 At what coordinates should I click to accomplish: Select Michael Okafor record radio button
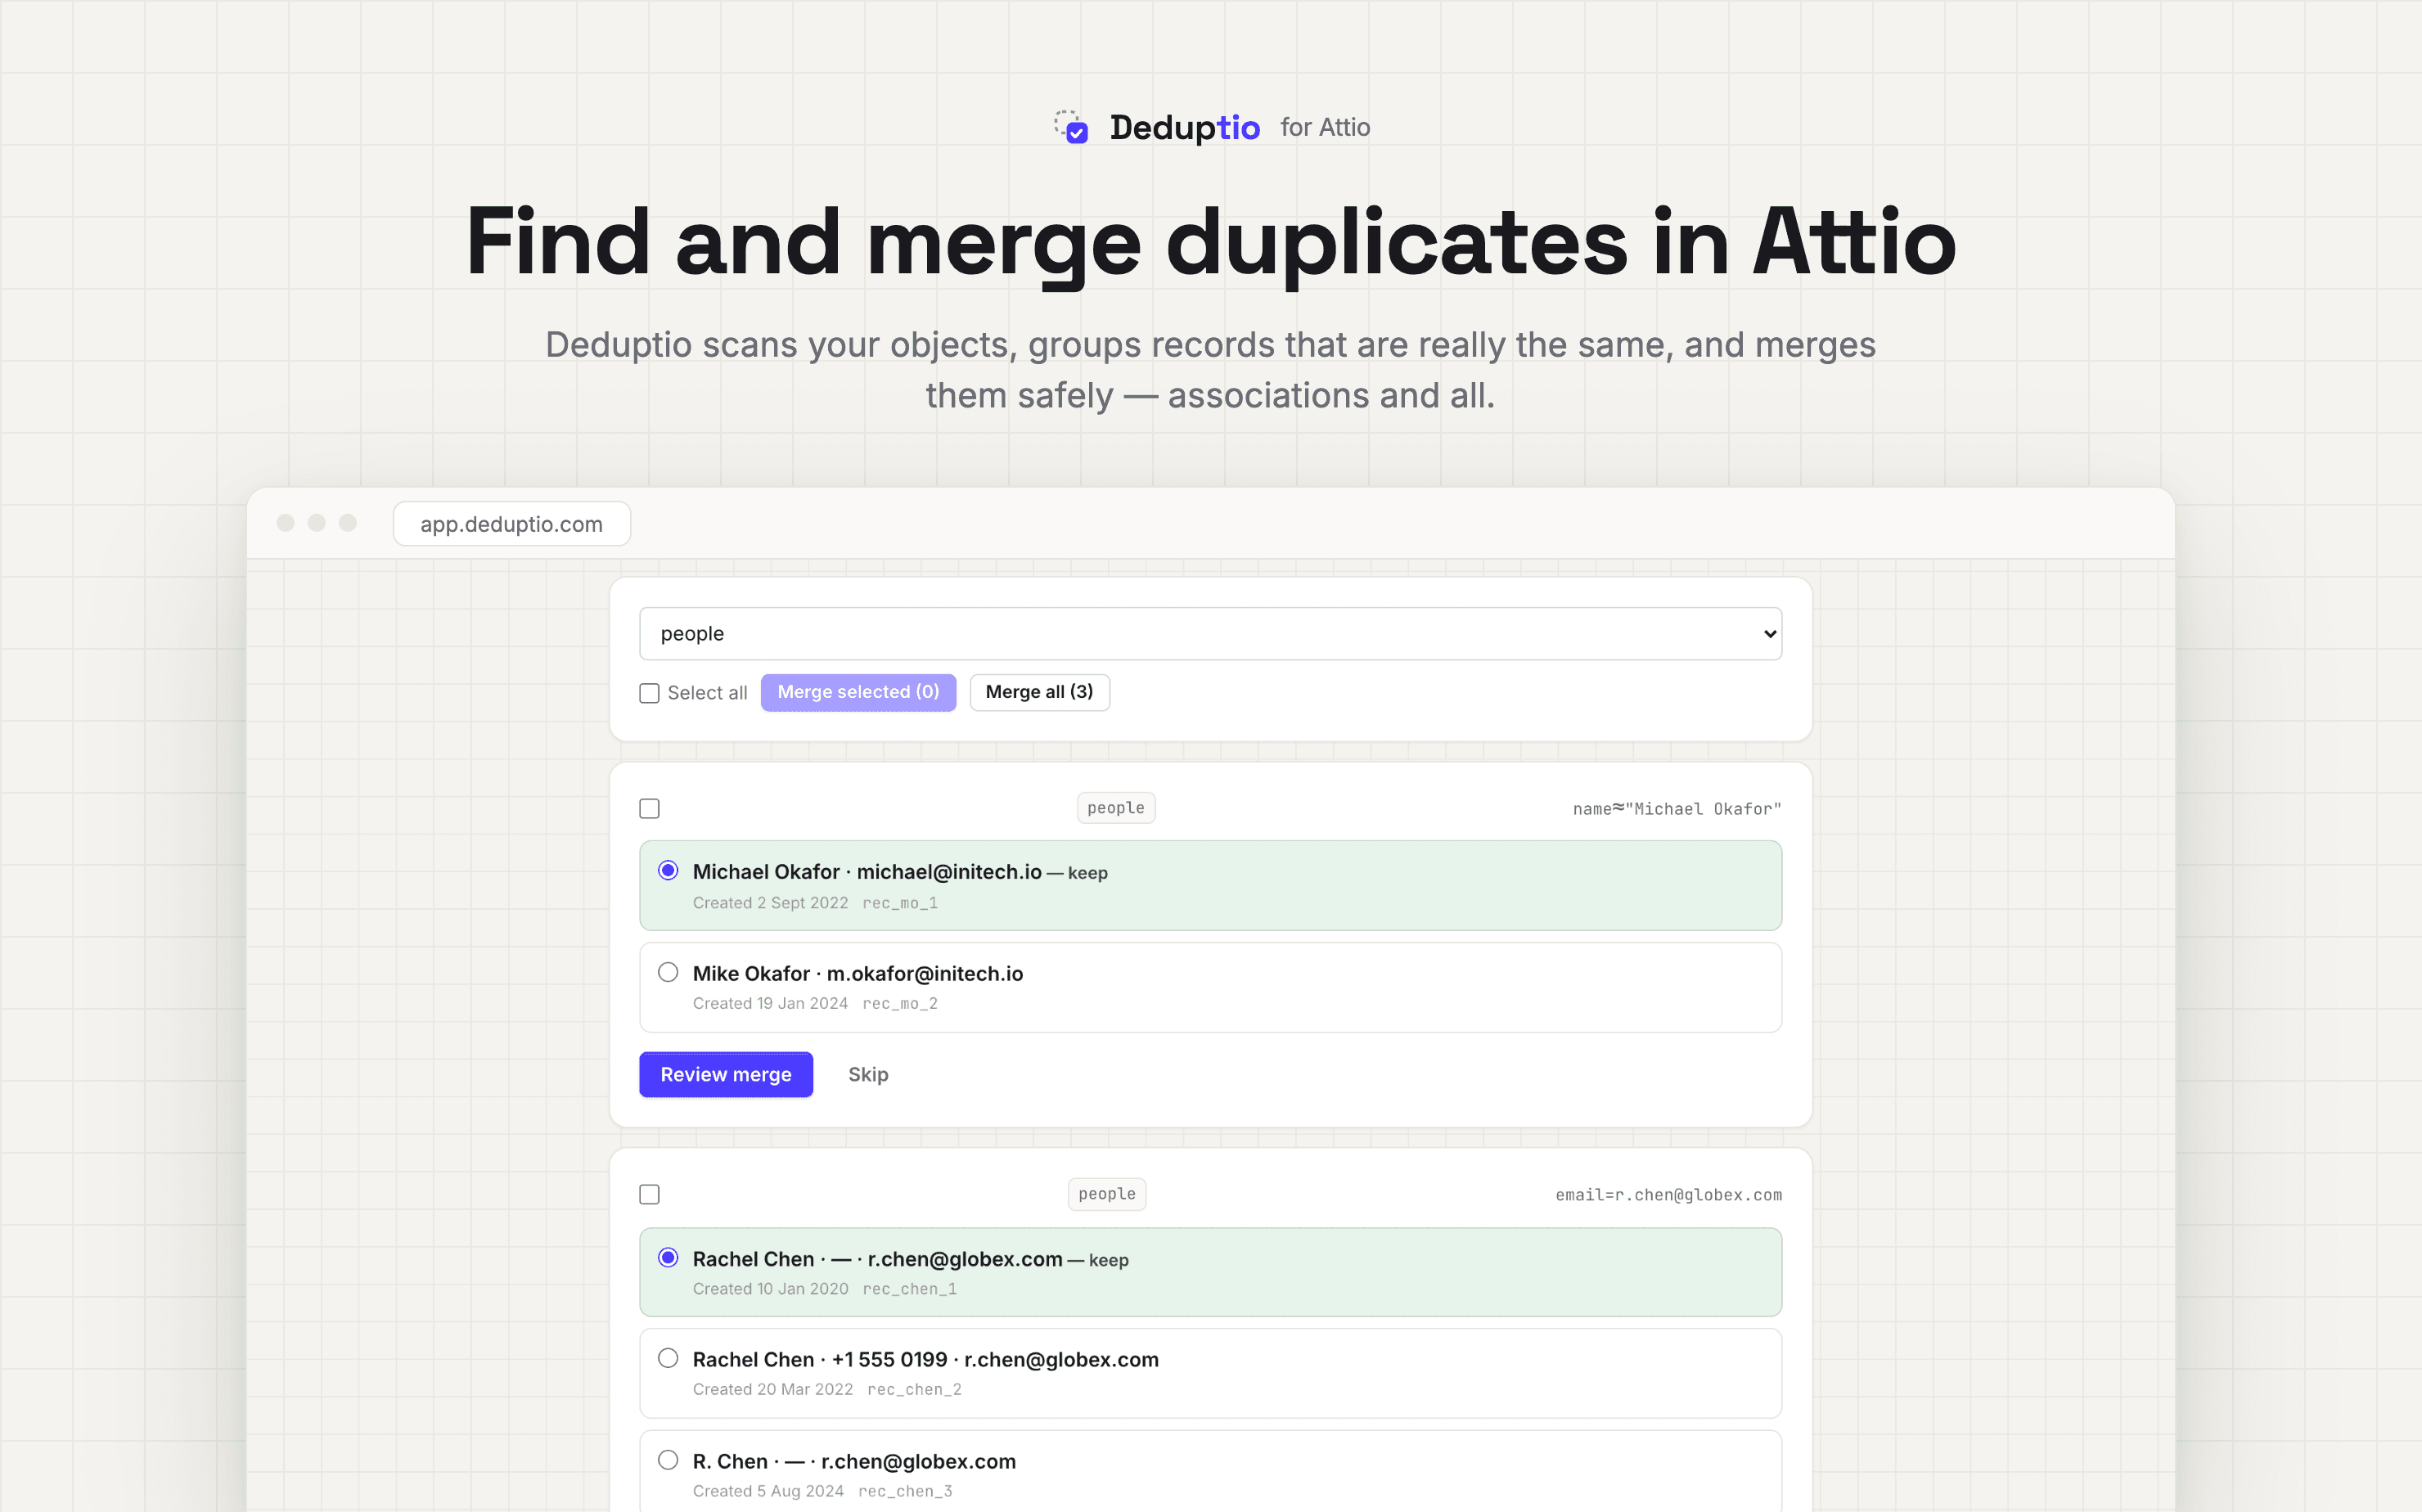click(668, 870)
